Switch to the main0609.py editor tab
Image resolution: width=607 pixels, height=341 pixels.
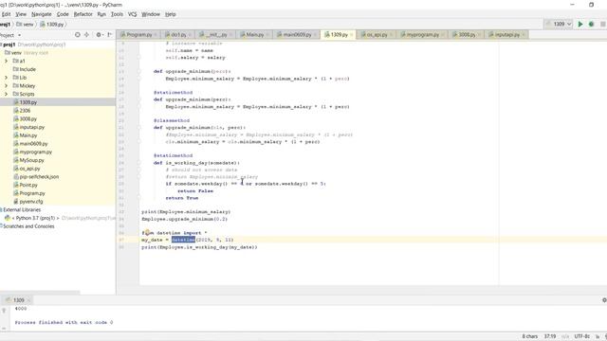297,35
